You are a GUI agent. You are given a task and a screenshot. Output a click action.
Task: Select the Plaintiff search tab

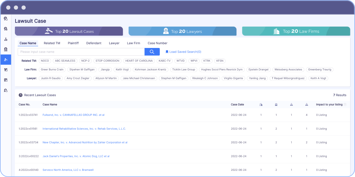pyautogui.click(x=73, y=43)
